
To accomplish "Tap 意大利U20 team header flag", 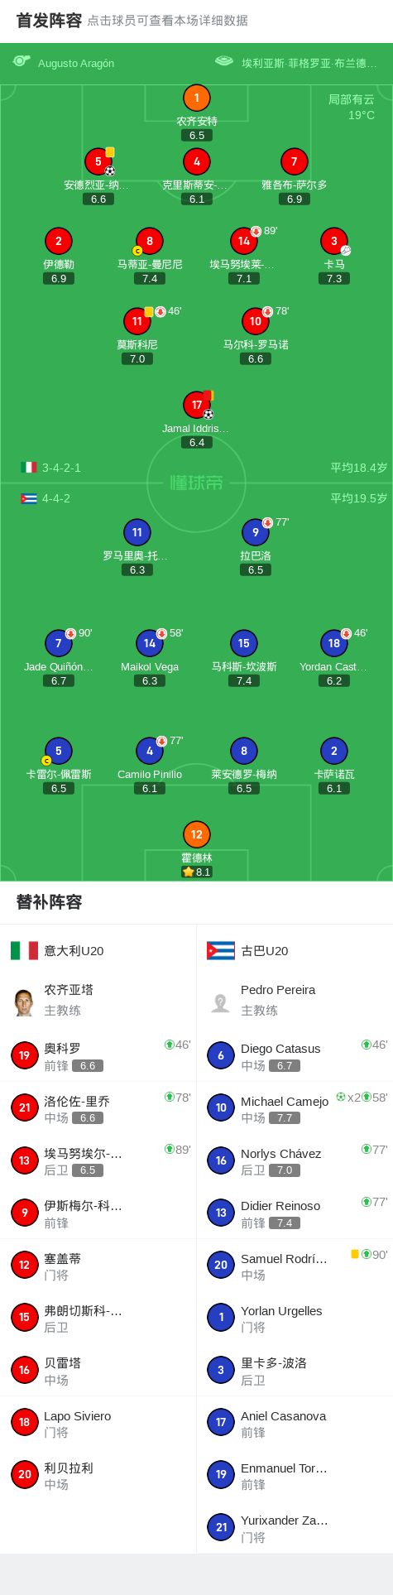I will coord(24,950).
